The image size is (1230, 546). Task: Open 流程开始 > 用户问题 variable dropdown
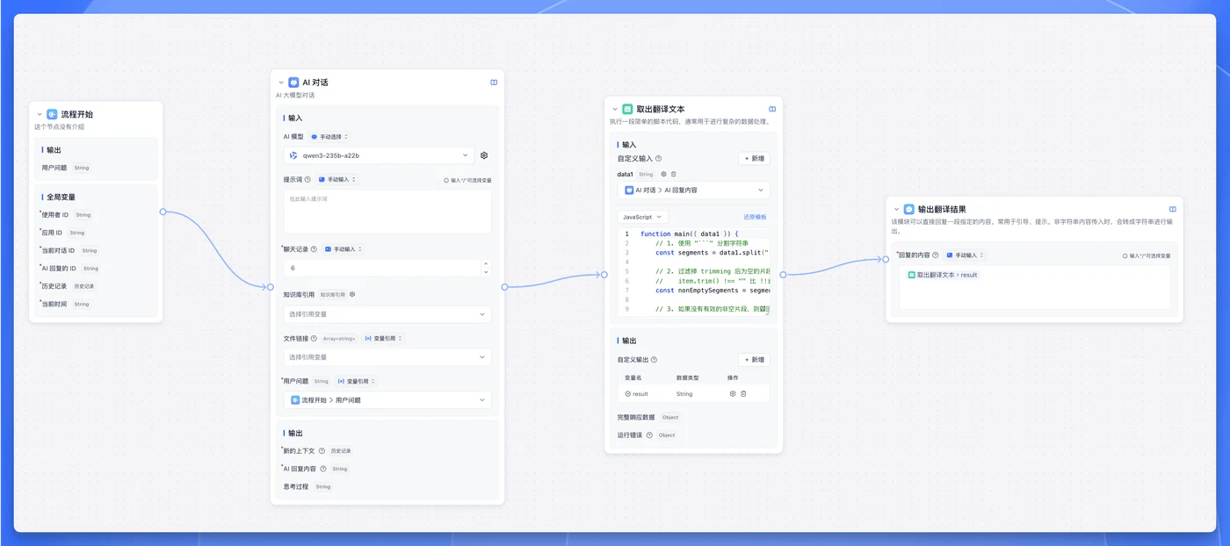click(387, 400)
